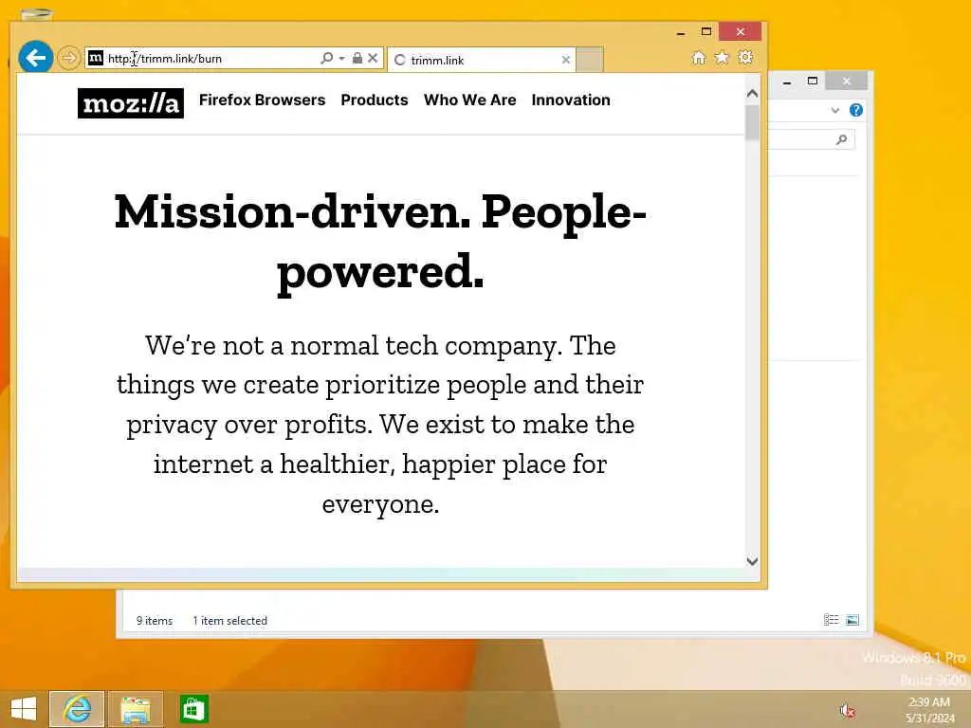Click the page scrollbar up arrow
The image size is (971, 728).
click(752, 94)
